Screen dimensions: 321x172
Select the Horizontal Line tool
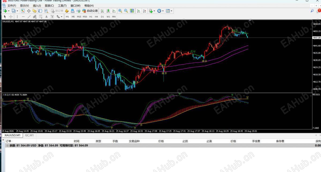click(23, 17)
